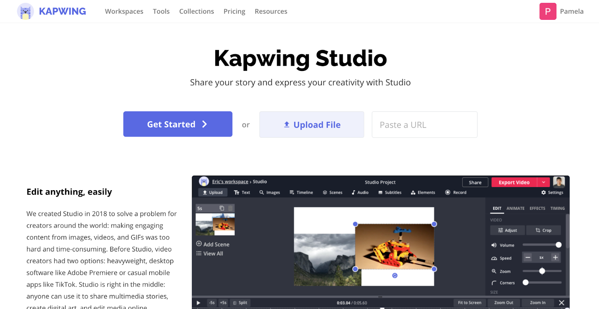Select the 5s scene thumbnail
Viewport: 599px width, 309px height.
tap(215, 224)
